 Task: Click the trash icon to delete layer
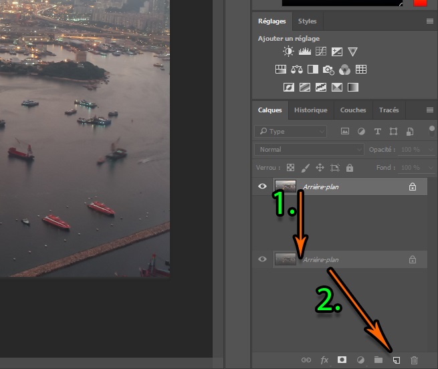(x=414, y=360)
